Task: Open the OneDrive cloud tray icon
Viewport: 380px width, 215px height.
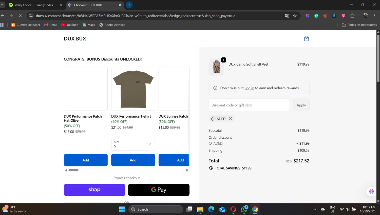Action: 323,209
